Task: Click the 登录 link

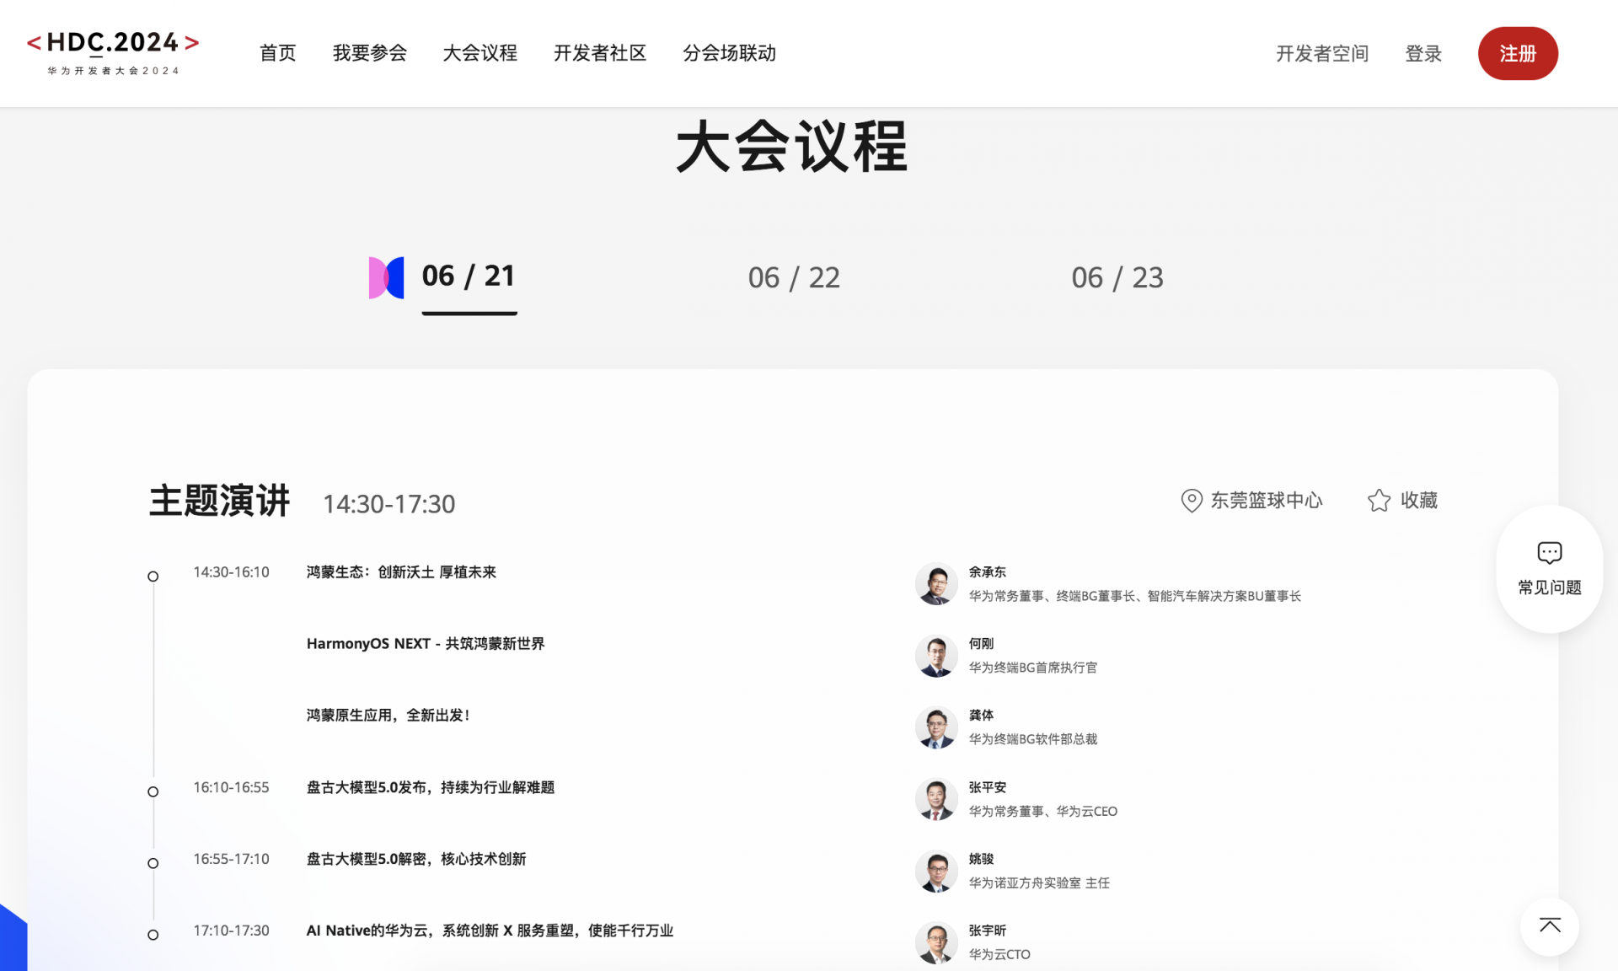Action: click(x=1423, y=54)
